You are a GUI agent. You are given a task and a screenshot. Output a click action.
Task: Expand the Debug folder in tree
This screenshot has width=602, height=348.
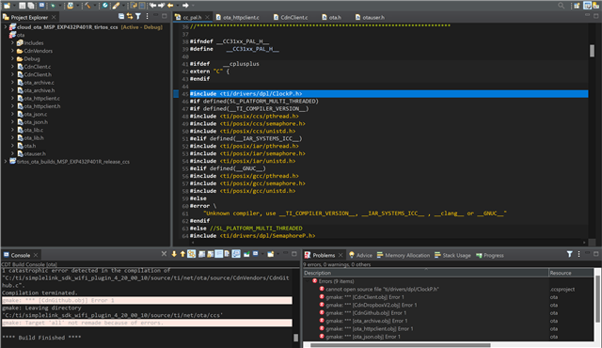(12, 58)
